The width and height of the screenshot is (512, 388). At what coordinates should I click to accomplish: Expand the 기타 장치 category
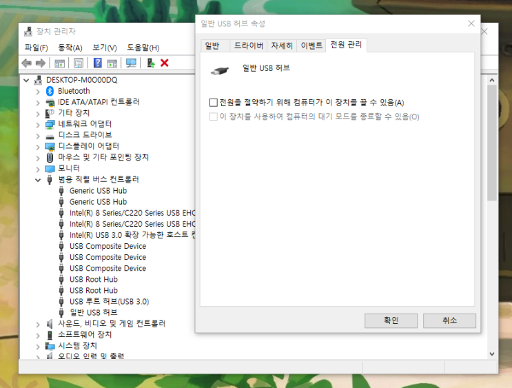38,114
